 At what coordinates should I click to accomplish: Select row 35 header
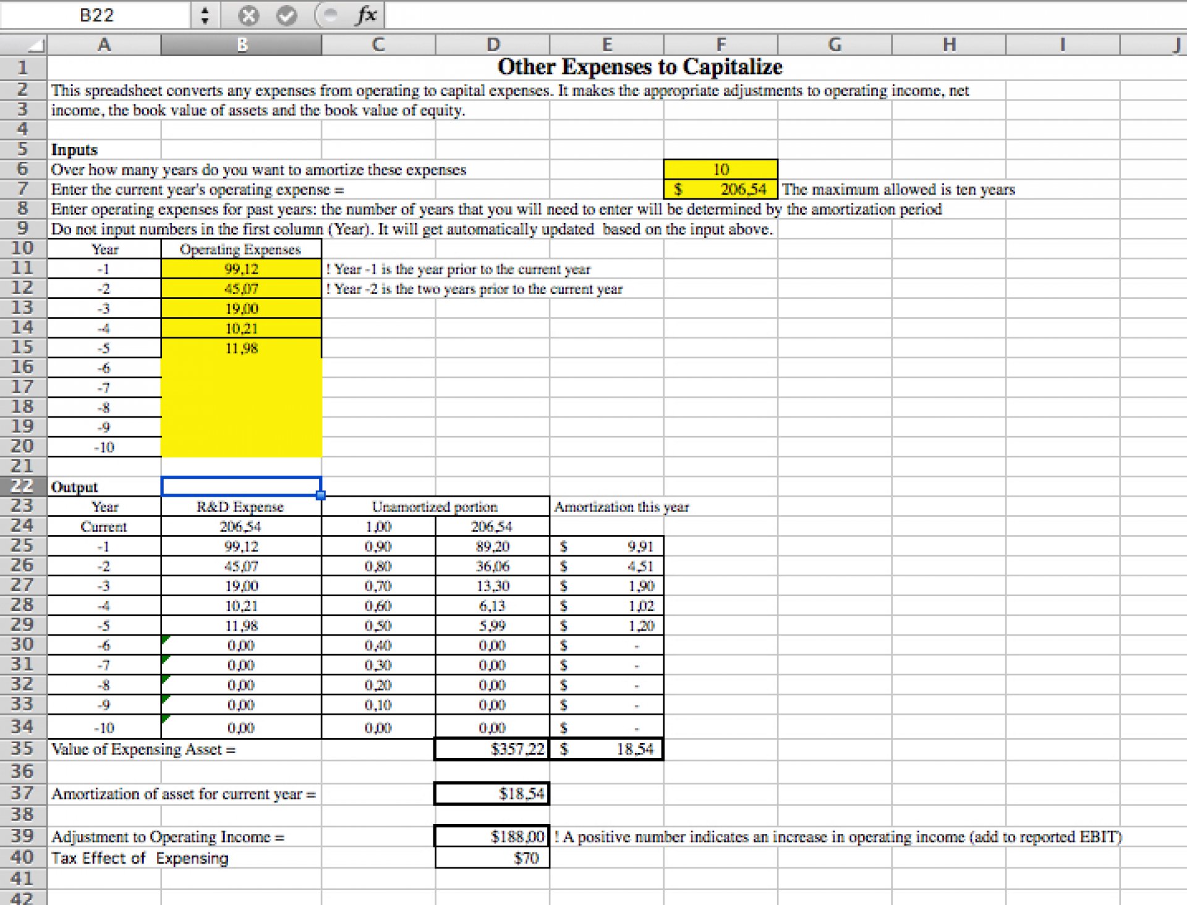[23, 749]
